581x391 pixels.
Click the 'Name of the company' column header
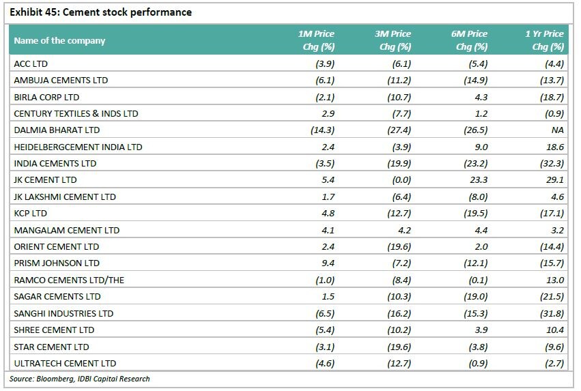pyautogui.click(x=59, y=41)
